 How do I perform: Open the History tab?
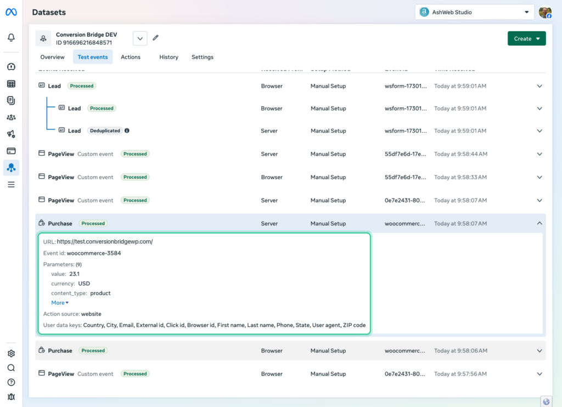coord(168,57)
